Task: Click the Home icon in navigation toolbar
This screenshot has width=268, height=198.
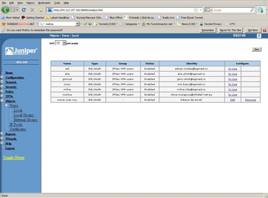Action: pos(41,10)
